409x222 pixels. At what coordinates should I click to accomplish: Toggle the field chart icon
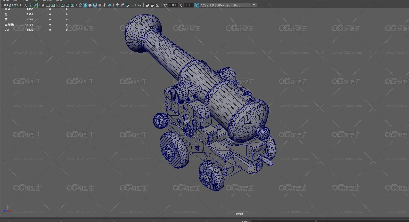(63, 5)
